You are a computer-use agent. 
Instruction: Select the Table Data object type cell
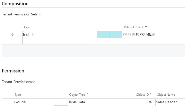click(x=88, y=102)
